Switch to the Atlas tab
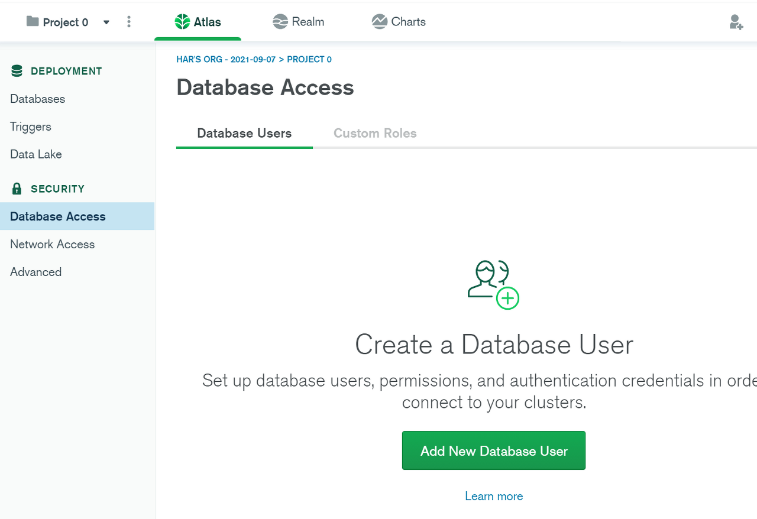The image size is (757, 519). [198, 22]
